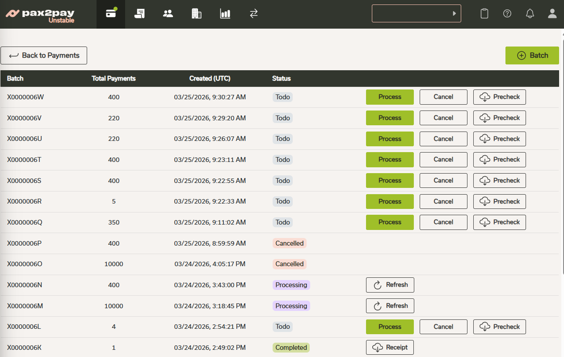This screenshot has height=357, width=564.
Task: Open the payments card icon in navbar
Action: pyautogui.click(x=111, y=14)
